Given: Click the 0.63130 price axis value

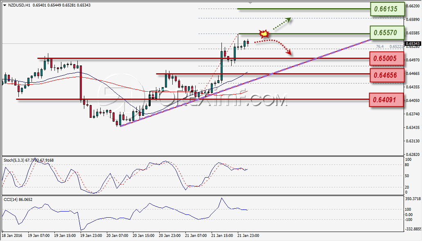Looking at the screenshot, I should (x=413, y=141).
